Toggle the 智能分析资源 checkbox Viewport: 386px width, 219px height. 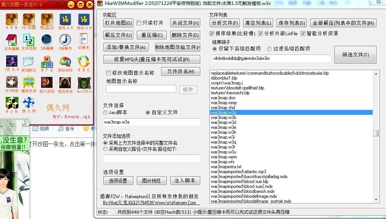click(x=303, y=33)
